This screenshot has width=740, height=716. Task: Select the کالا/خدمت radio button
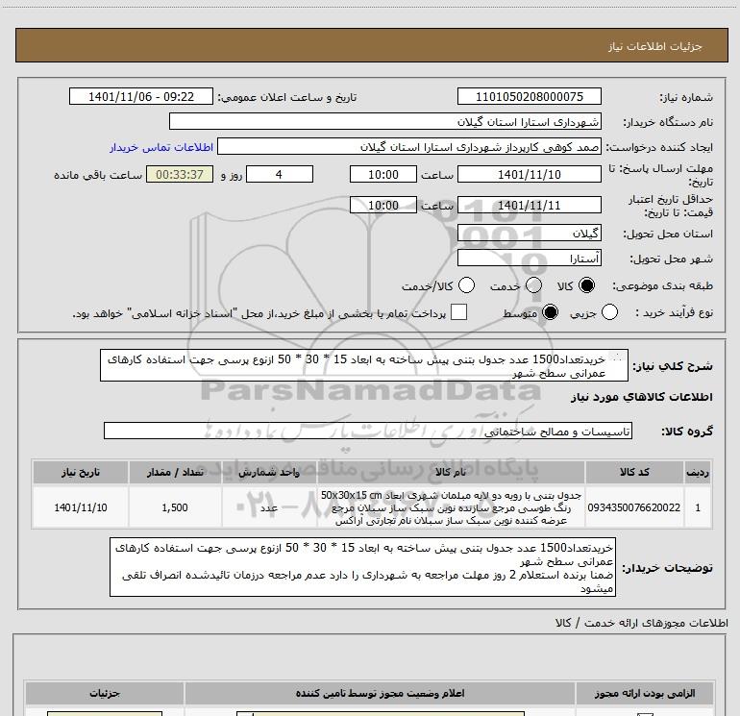(x=467, y=285)
